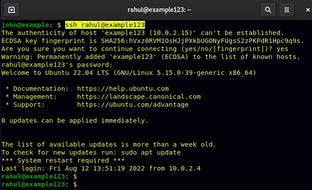
Task: Click the password prompt line
Action: pos(57,65)
